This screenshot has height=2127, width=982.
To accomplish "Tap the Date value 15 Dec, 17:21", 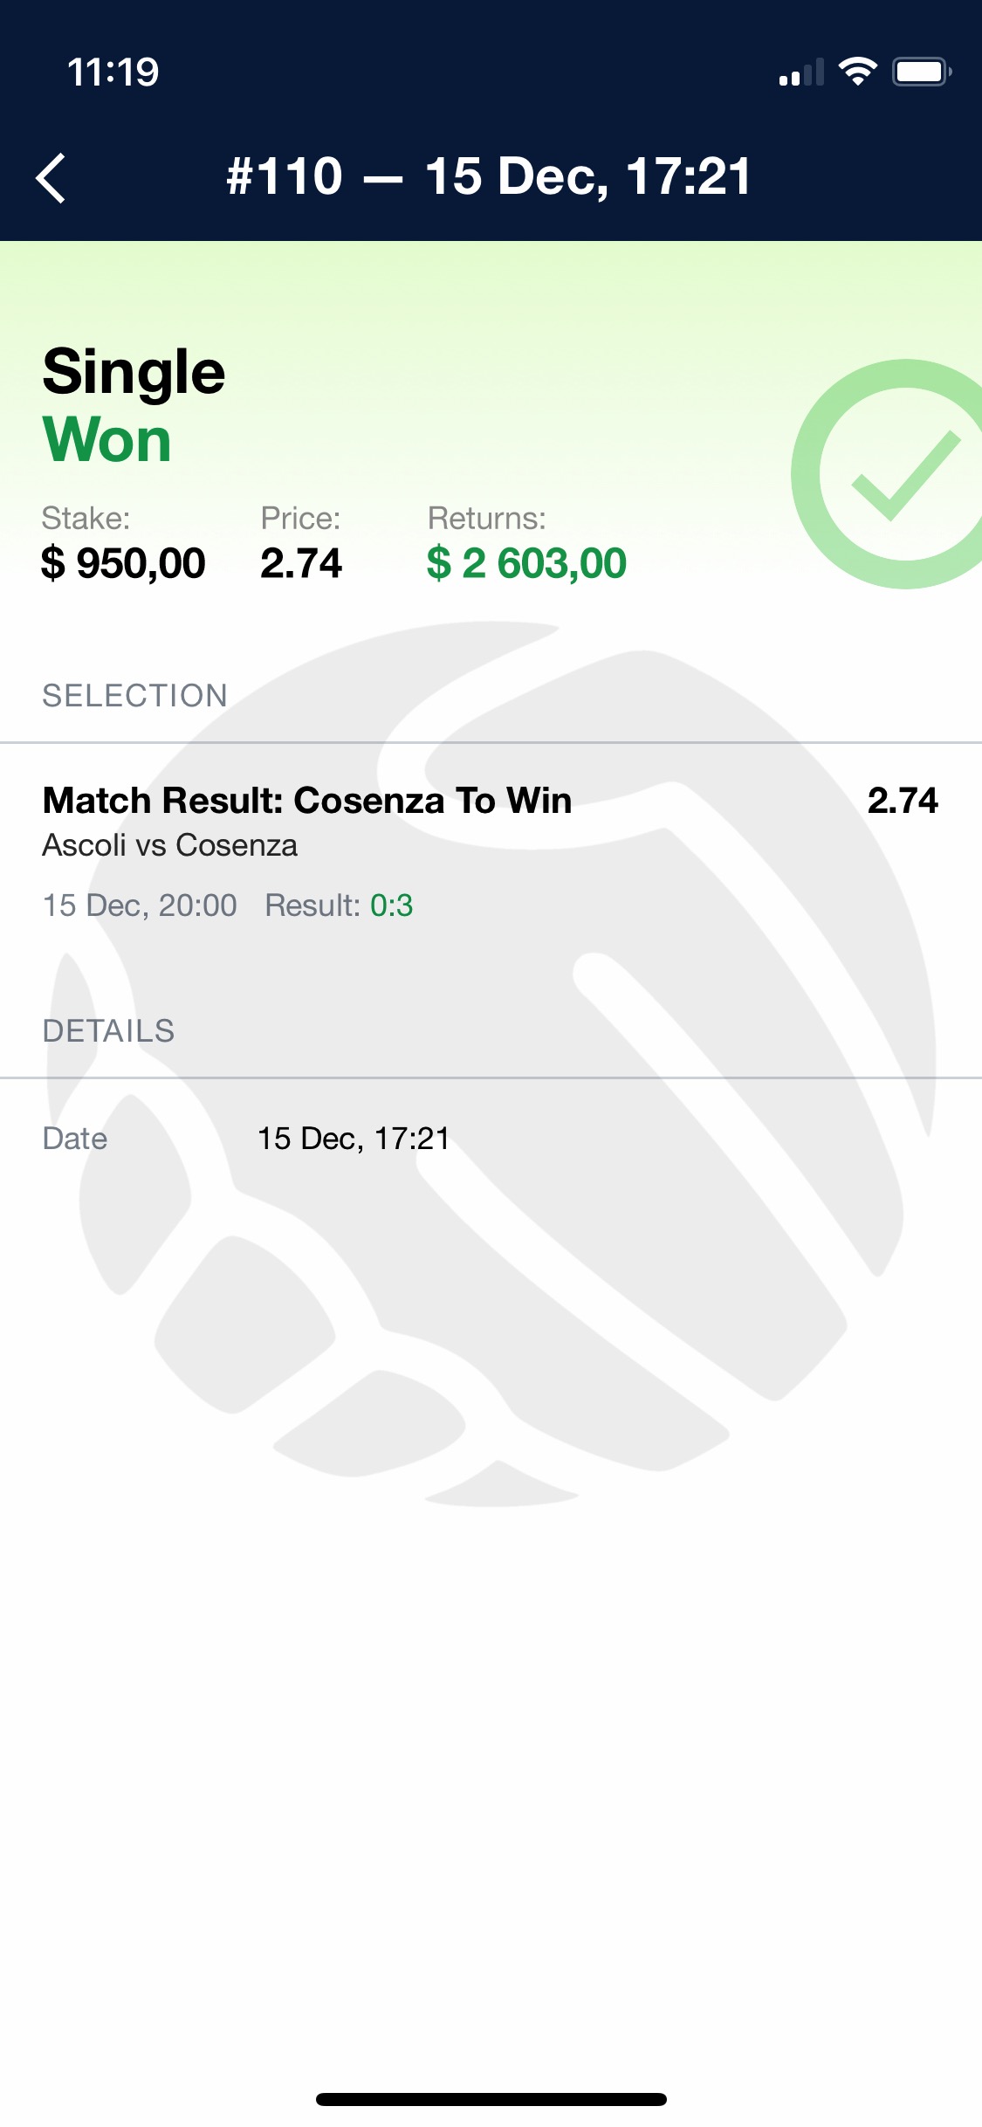I will 354,1139.
